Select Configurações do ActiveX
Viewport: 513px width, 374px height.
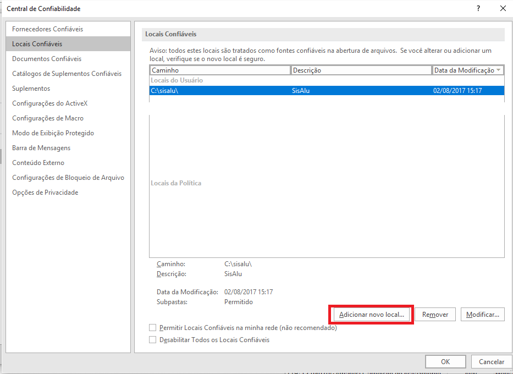coord(68,103)
